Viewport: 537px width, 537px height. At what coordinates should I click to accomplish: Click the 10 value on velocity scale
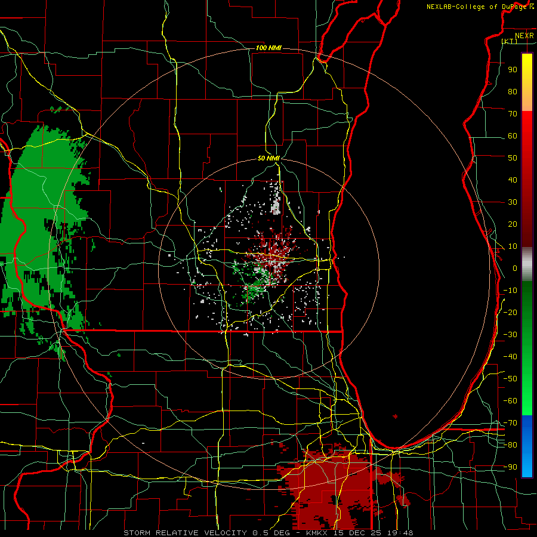point(513,246)
